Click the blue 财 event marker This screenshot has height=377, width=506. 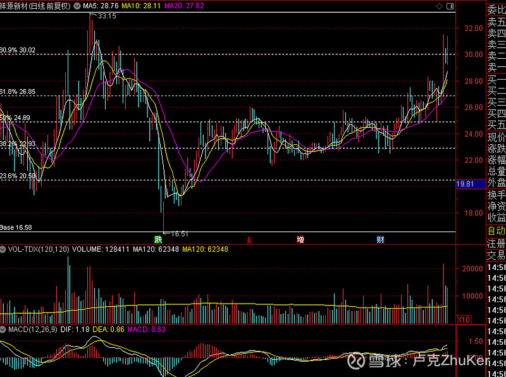pos(381,240)
